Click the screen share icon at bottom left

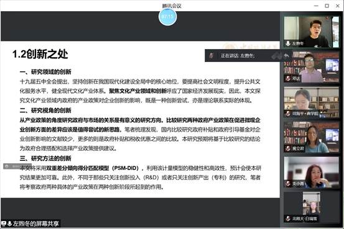click(x=4, y=223)
